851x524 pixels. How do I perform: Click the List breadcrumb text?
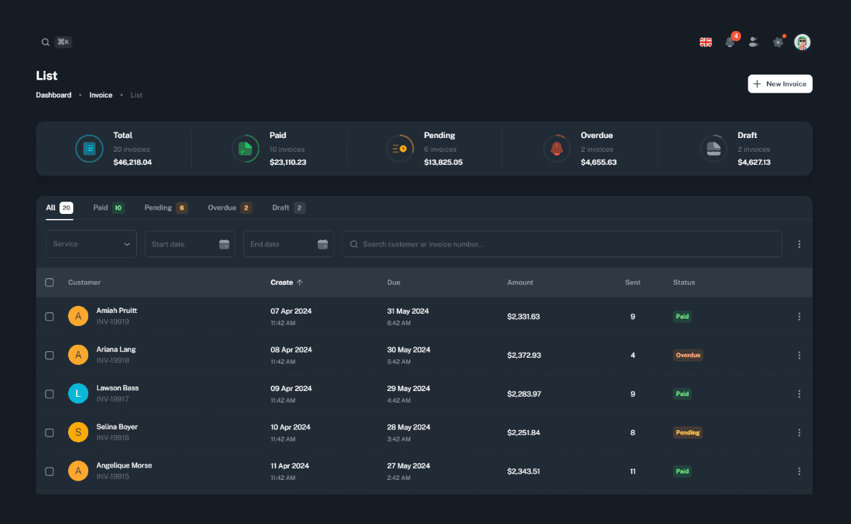pos(136,95)
